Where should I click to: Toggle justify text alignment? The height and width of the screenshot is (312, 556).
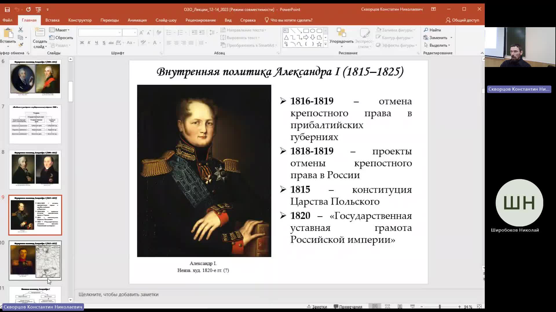(191, 43)
